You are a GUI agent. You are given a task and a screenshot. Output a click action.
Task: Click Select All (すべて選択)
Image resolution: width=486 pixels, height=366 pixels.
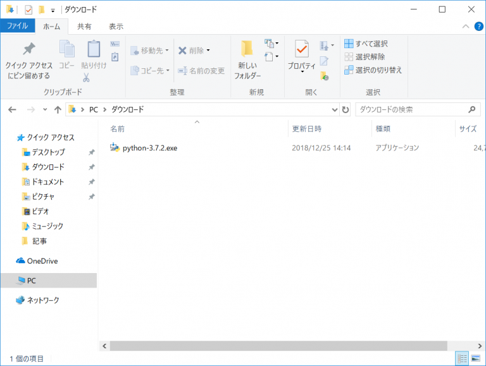coord(366,44)
